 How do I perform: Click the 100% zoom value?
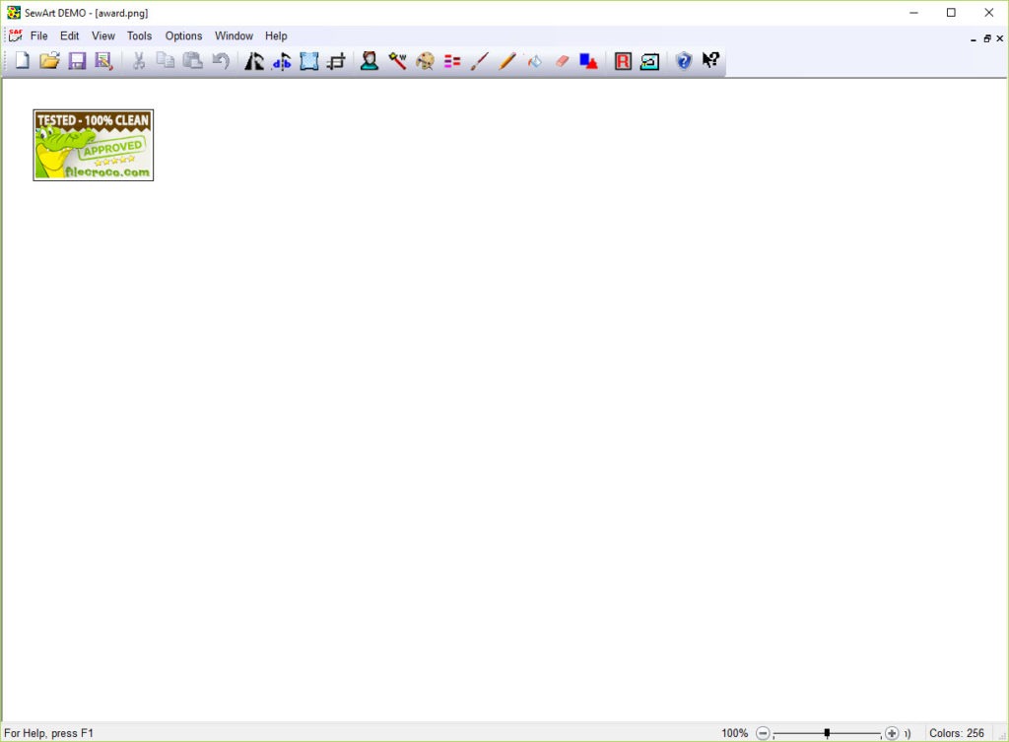734,733
